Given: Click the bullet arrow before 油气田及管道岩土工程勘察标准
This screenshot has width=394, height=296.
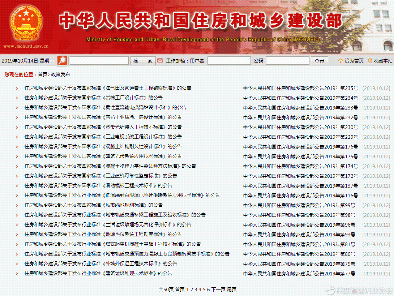Looking at the screenshot, I should [x=17, y=88].
